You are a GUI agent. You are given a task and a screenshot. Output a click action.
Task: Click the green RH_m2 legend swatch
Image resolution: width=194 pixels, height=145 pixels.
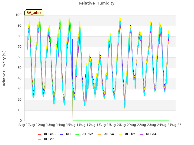(x=77, y=135)
